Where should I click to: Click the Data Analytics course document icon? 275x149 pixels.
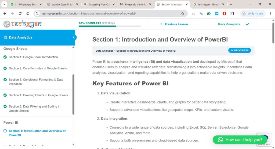(5, 37)
